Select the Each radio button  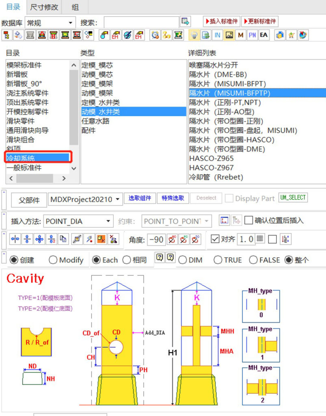point(96,260)
